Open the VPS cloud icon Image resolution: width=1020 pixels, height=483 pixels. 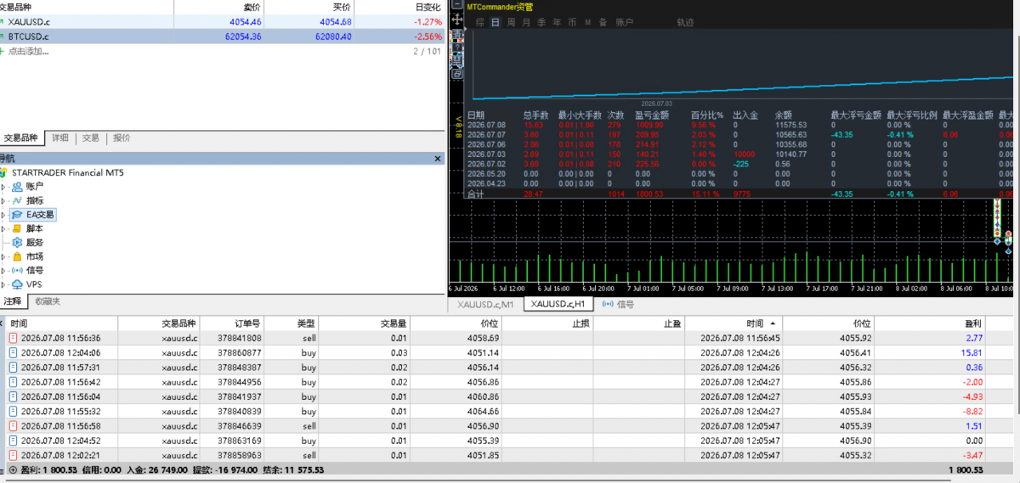[x=17, y=284]
